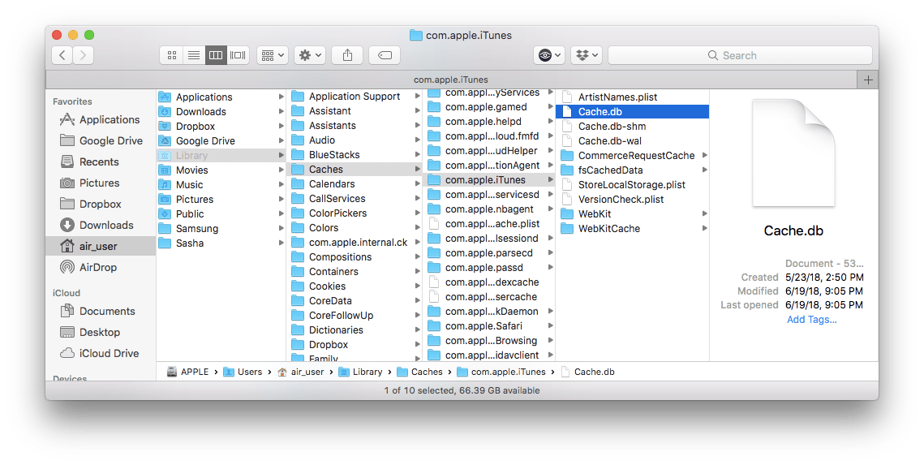Expand com.apple.parsecd folder arrow
Image resolution: width=924 pixels, height=465 pixels.
tap(550, 253)
